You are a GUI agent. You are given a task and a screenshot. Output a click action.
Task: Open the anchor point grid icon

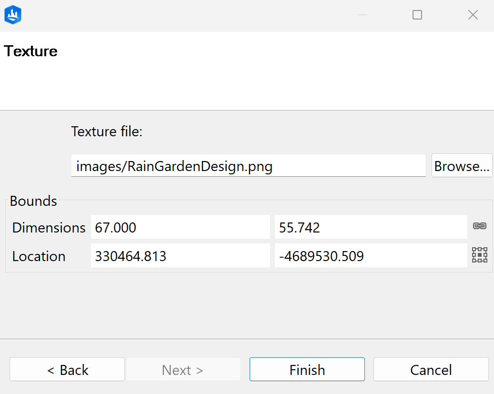(x=479, y=255)
